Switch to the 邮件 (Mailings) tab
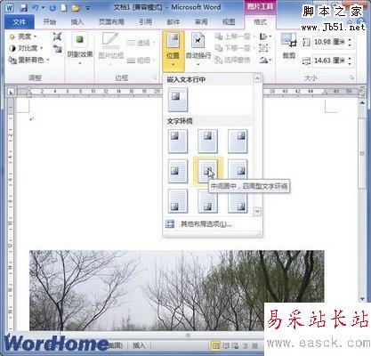 (x=173, y=21)
